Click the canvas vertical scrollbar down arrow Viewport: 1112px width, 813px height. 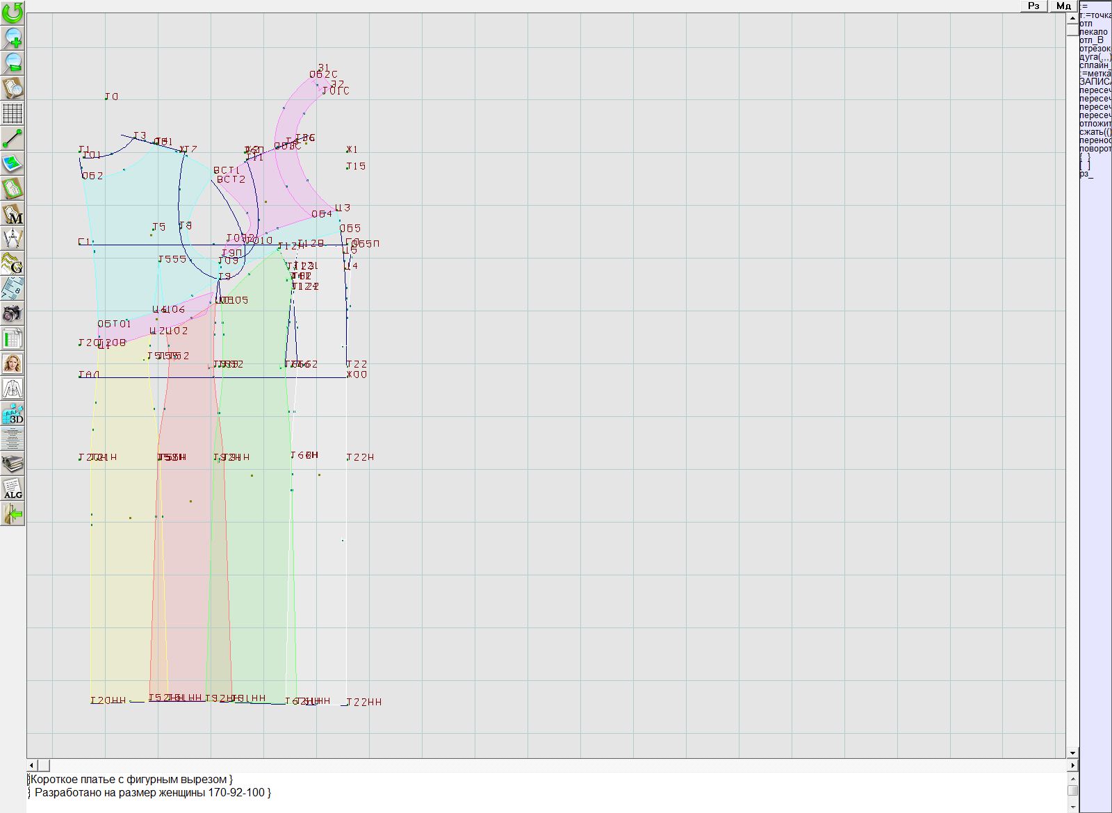pyautogui.click(x=1072, y=753)
